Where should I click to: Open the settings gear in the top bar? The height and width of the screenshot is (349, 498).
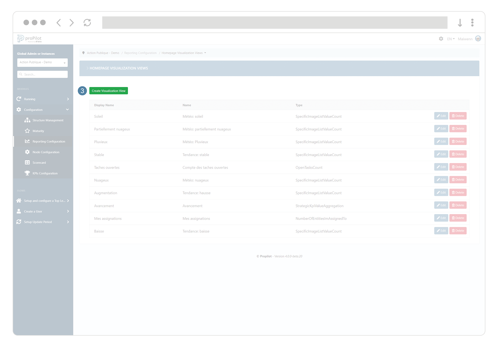pos(441,39)
